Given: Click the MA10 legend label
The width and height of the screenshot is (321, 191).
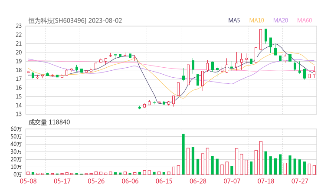Looking at the screenshot, I should [x=256, y=20].
